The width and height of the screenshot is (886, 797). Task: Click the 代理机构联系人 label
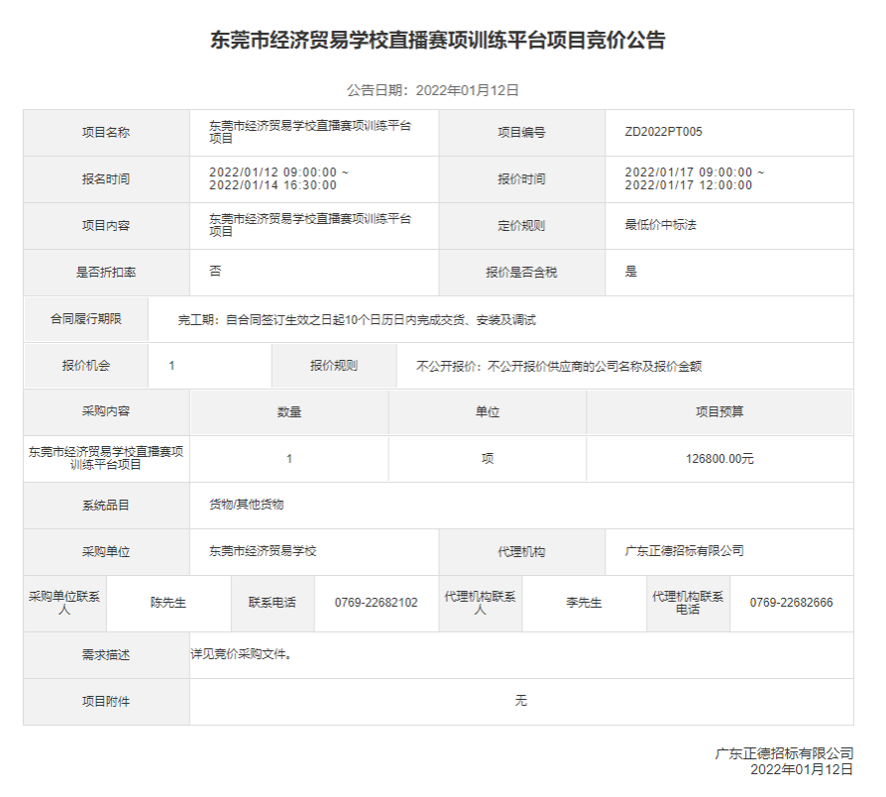[x=481, y=603]
